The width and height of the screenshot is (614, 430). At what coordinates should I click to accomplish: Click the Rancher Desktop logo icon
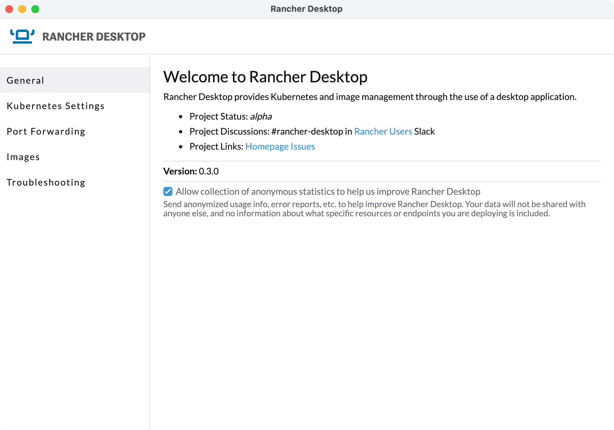coord(22,36)
